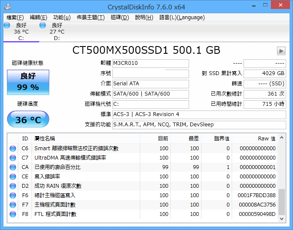Click the 臨界值 column header

point(216,139)
